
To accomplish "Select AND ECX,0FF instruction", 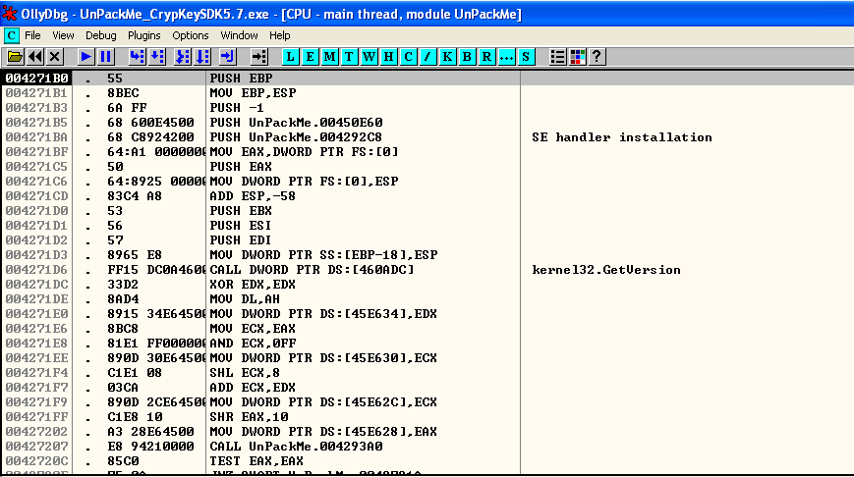I will pos(253,344).
